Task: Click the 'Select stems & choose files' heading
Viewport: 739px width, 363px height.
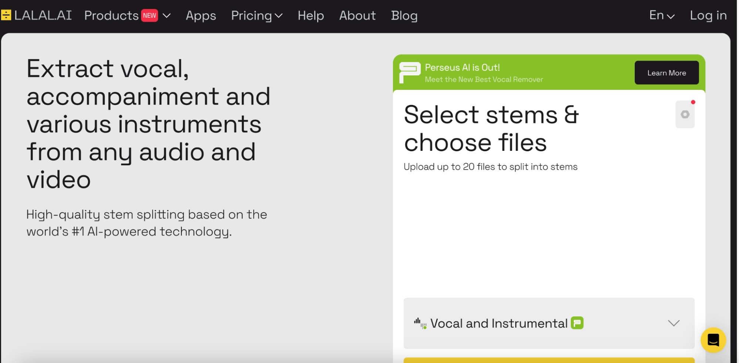Action: (491, 128)
